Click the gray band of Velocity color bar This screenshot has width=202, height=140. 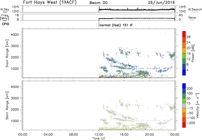point(184,106)
